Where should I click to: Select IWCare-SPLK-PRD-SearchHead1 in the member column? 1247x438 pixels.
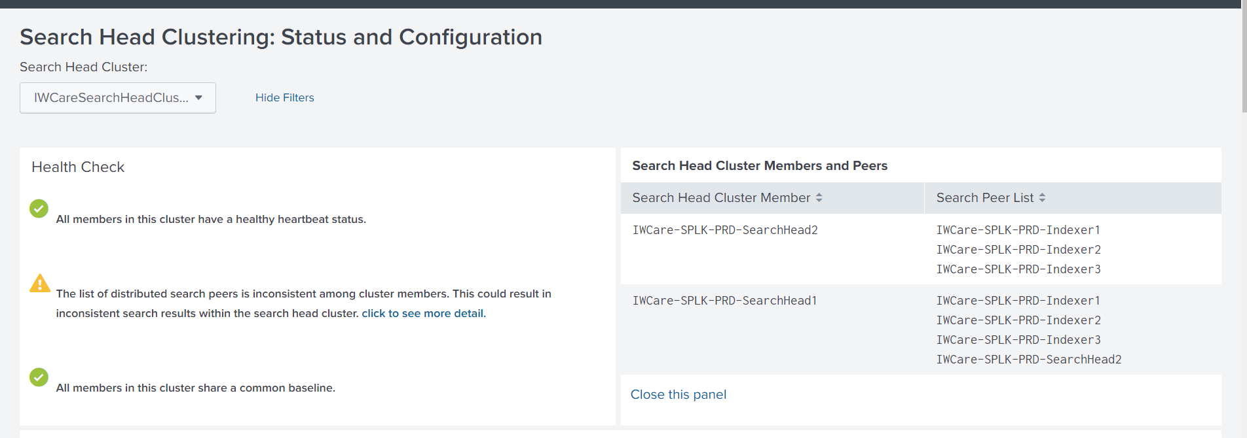724,301
